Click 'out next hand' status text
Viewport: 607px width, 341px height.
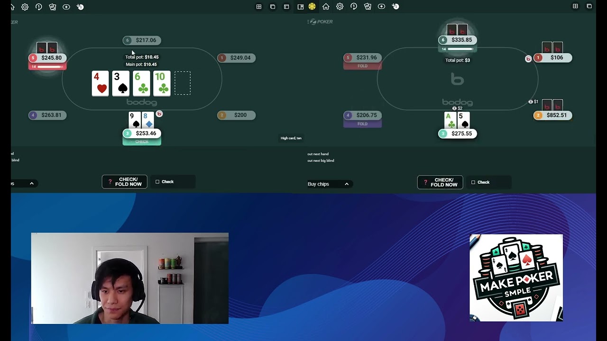[x=318, y=154]
